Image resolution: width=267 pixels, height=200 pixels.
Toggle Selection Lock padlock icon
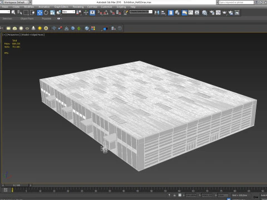coord(175,195)
